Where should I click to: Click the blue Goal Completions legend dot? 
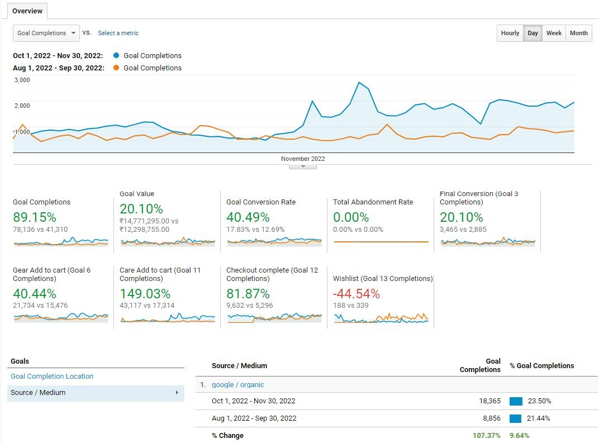coord(116,55)
